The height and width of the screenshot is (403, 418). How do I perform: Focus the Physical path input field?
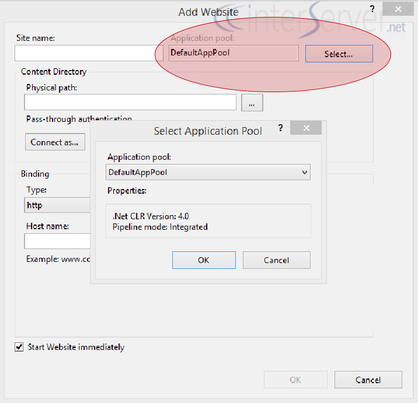click(130, 102)
